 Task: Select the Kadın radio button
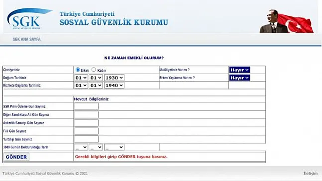94,70
